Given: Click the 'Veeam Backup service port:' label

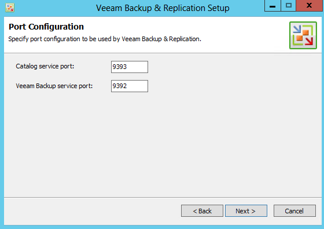Looking at the screenshot, I should [54, 86].
